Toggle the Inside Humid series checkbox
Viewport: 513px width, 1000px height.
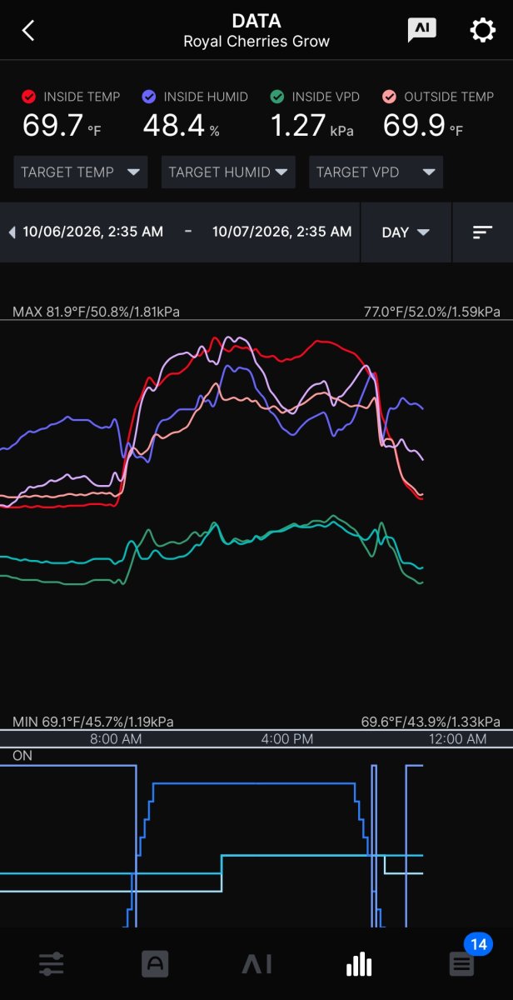[149, 97]
